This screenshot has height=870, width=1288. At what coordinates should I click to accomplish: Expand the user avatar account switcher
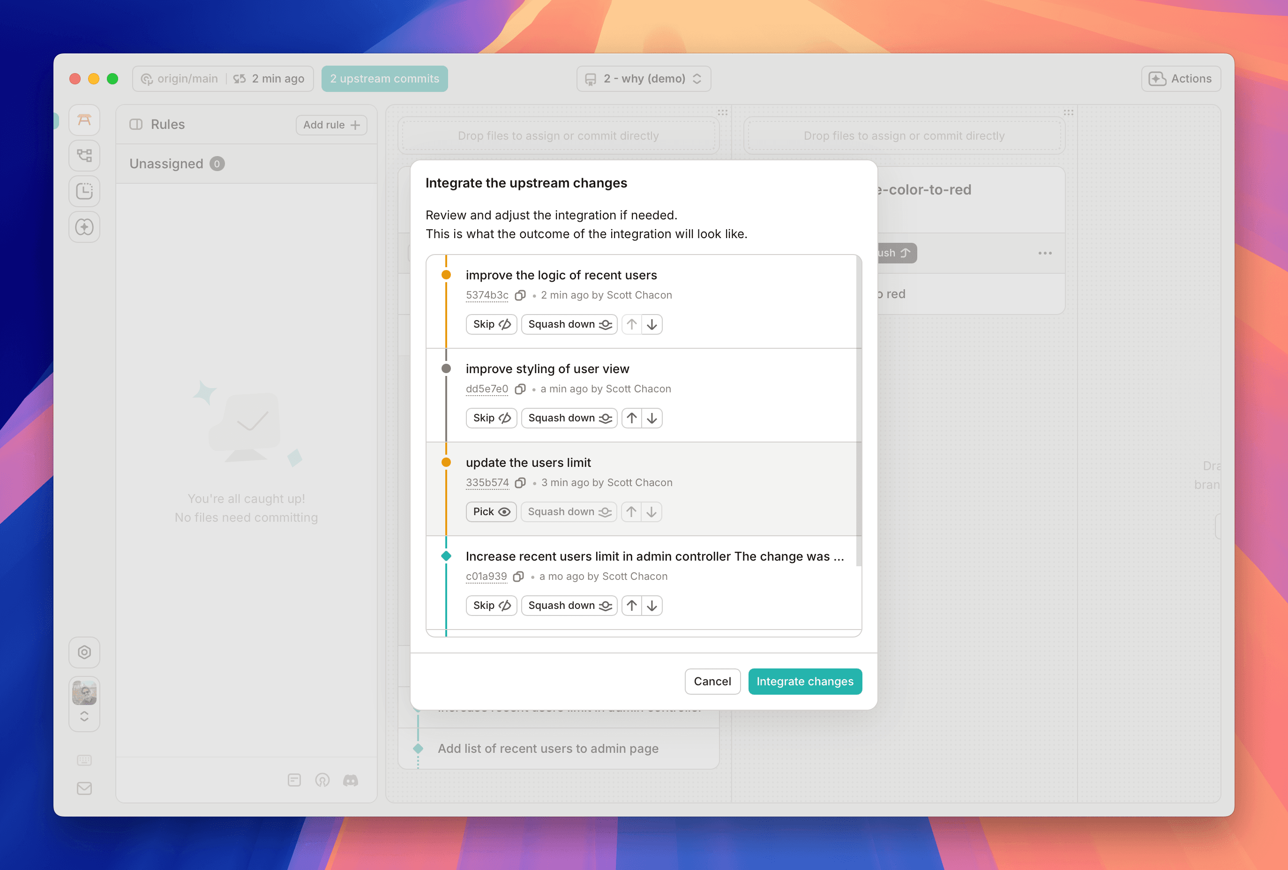click(84, 716)
